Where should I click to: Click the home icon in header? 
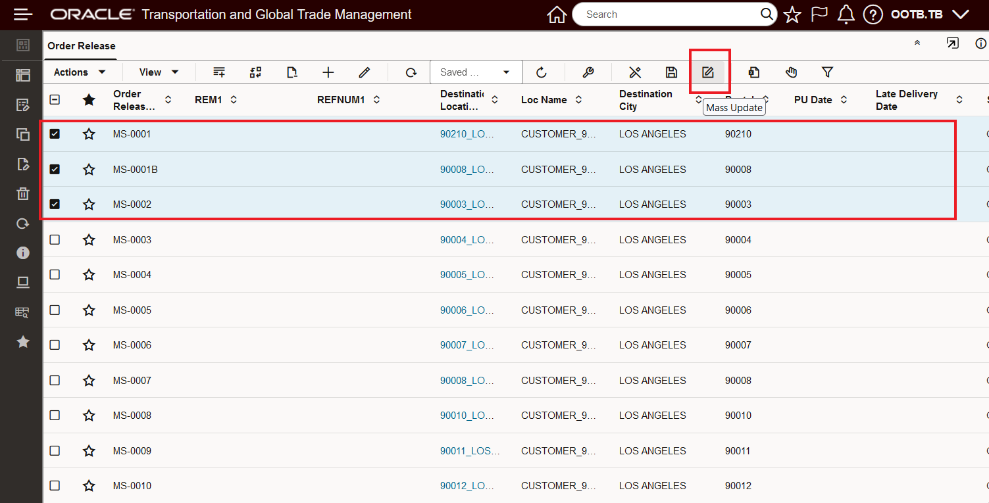coord(557,14)
